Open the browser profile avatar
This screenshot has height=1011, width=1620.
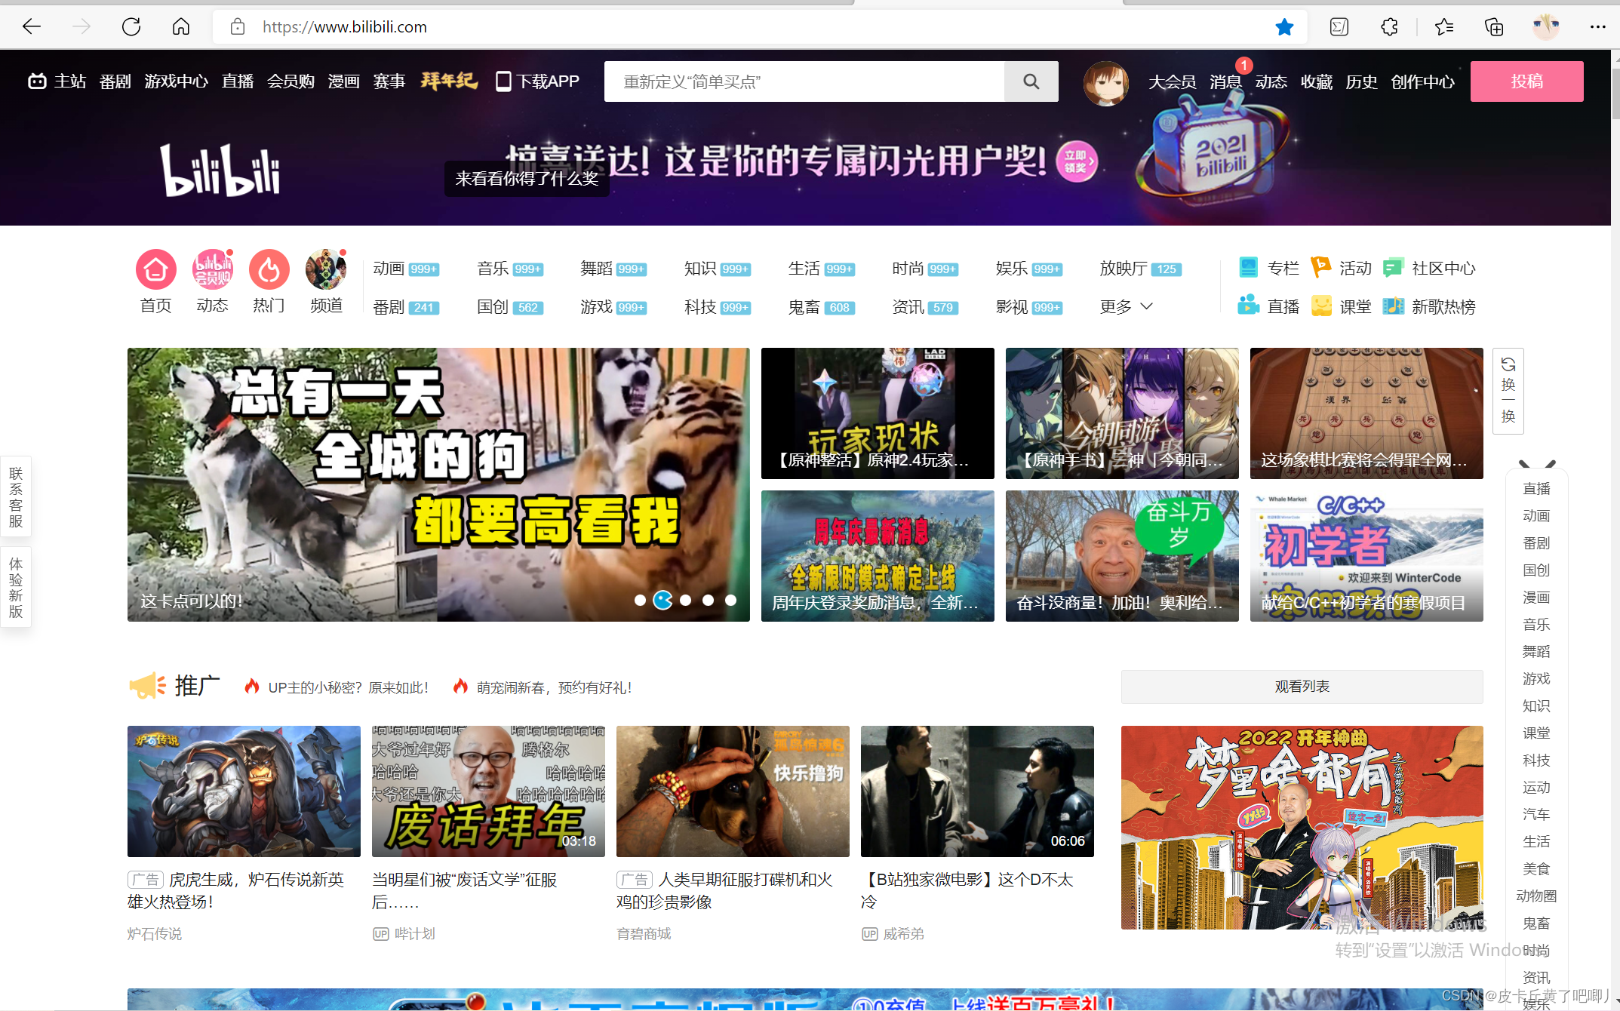pyautogui.click(x=1546, y=27)
